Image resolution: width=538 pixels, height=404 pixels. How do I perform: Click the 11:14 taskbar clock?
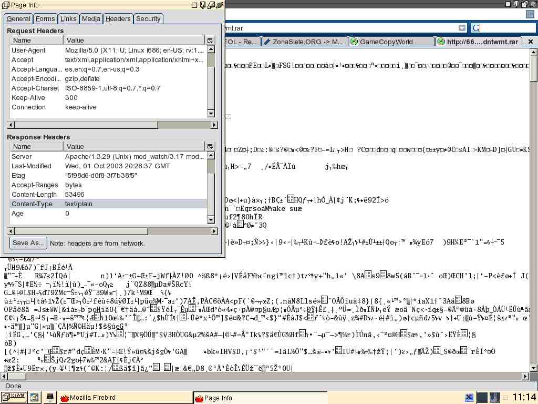[524, 398]
